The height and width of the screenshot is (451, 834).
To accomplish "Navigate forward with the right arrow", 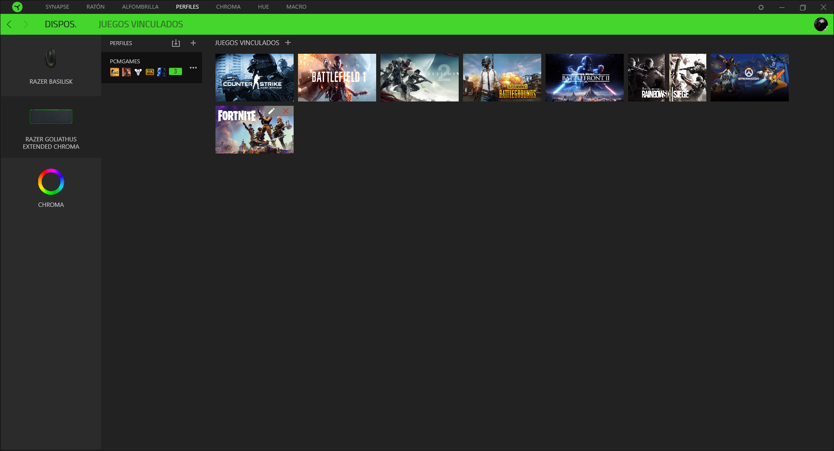I will pos(26,24).
